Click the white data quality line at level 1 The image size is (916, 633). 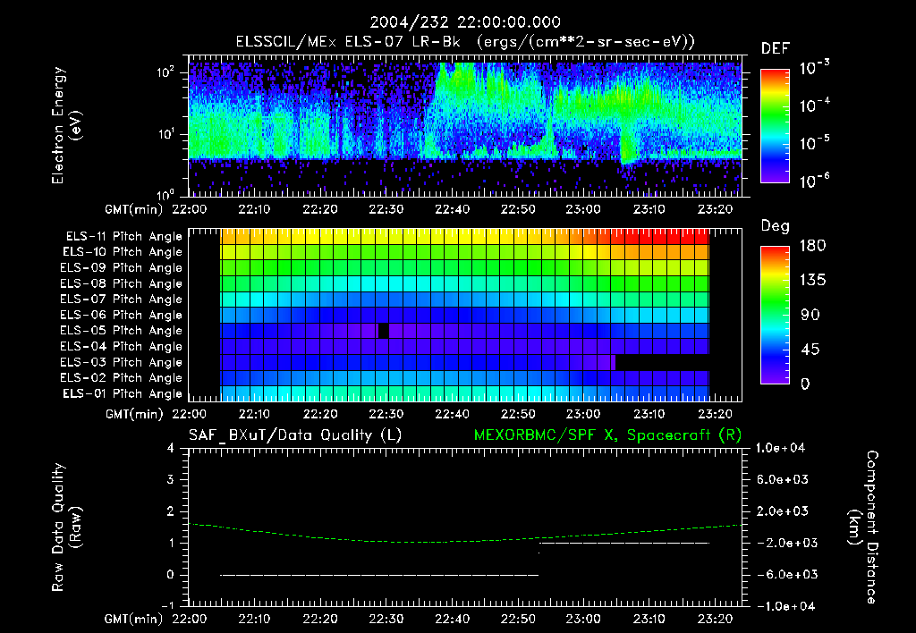[623, 543]
